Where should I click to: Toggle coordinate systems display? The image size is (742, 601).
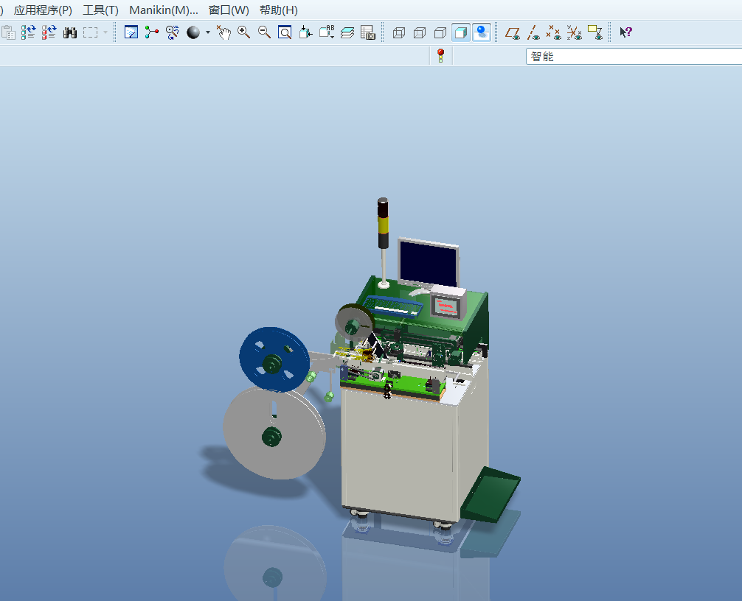575,32
